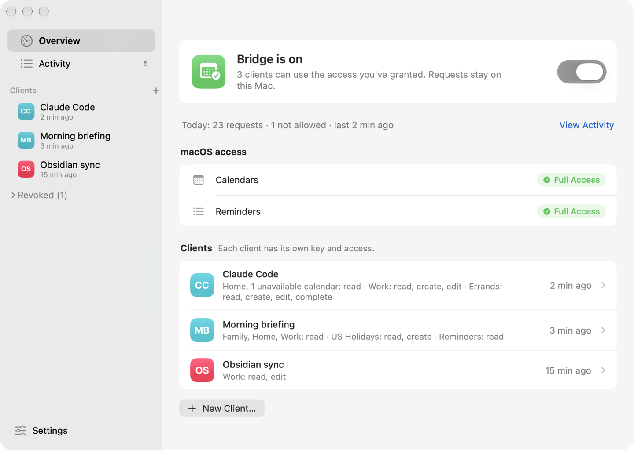The height and width of the screenshot is (450, 634).
Task: Open Obsidian sync details via its chevron
Action: point(603,370)
